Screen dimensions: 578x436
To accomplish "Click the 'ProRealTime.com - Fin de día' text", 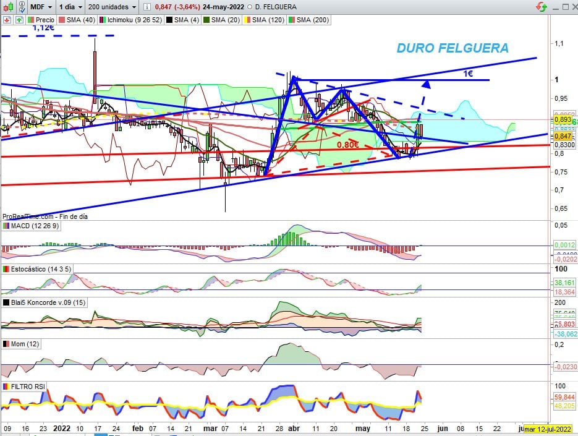I will [45, 216].
